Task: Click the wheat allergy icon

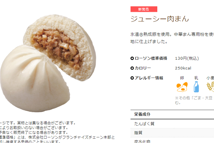Action: coord(210,87)
